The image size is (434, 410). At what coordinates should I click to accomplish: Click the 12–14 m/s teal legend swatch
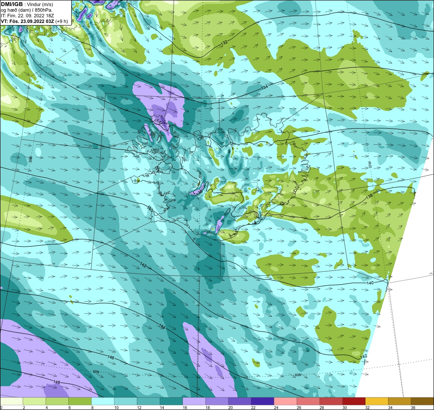(x=148, y=401)
